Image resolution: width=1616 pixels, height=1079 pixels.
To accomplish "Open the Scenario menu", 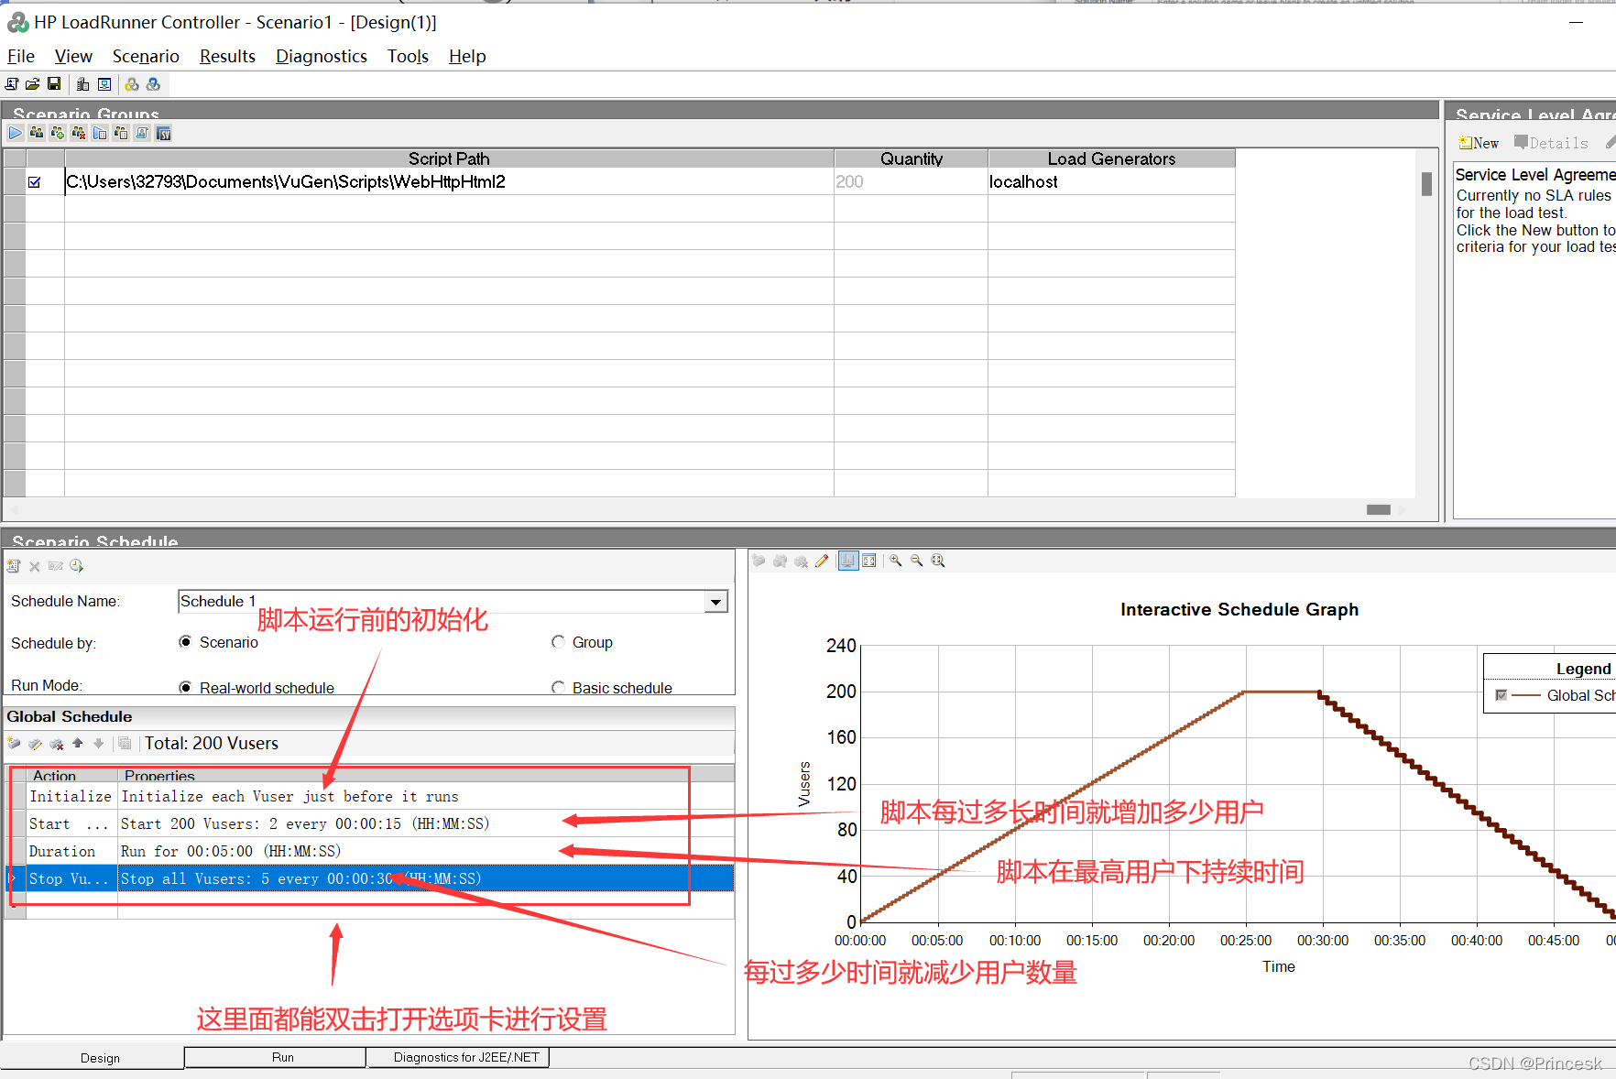I will 146,56.
